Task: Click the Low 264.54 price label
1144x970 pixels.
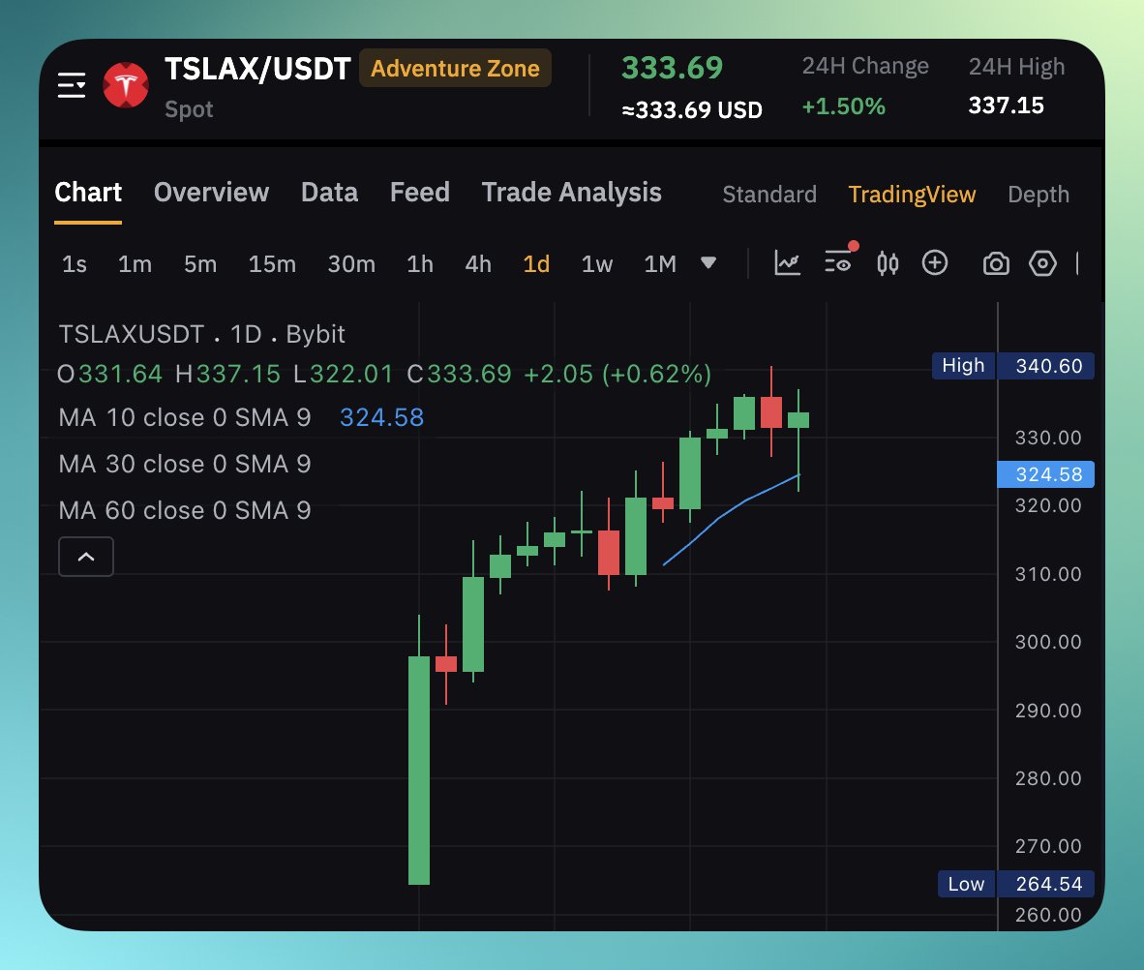Action: coord(1015,884)
